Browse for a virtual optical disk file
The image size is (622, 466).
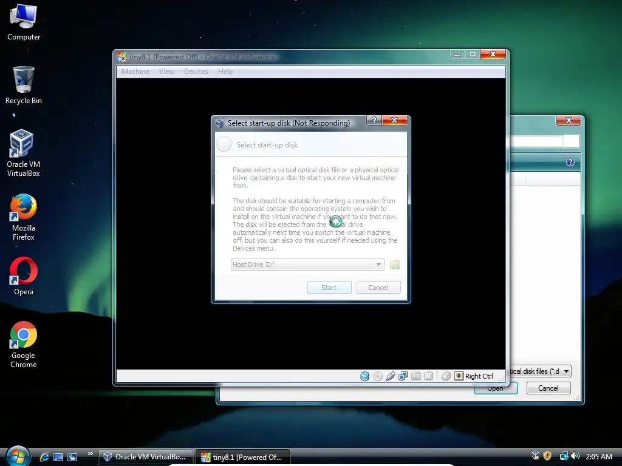[395, 265]
